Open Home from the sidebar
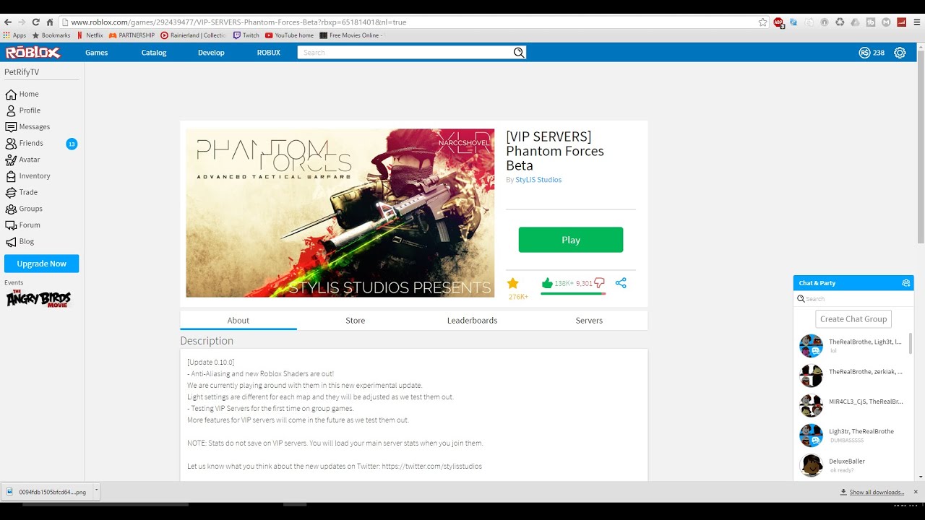 coord(22,94)
